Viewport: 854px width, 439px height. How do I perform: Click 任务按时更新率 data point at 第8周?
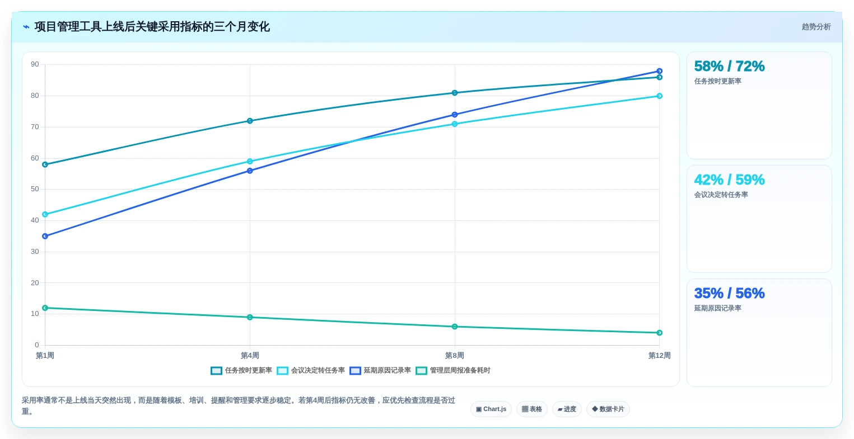pos(455,93)
